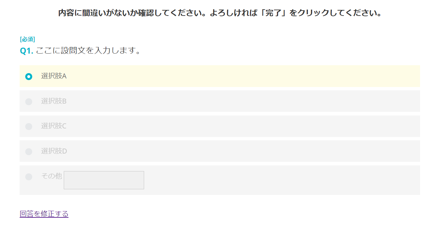Click the question text ここに設問文を入力します。
The width and height of the screenshot is (434, 225).
pos(88,51)
